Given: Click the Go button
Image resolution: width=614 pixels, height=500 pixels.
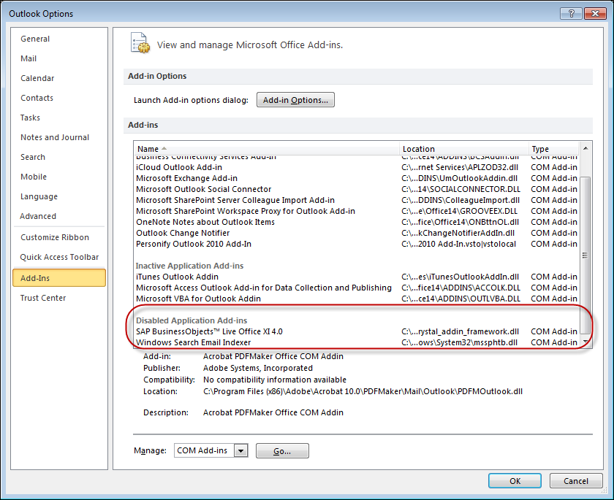Looking at the screenshot, I should [282, 451].
